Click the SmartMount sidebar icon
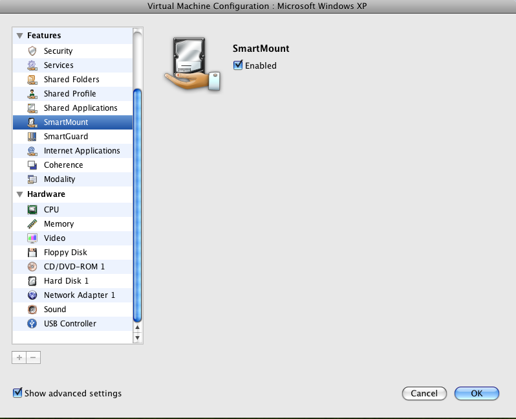The width and height of the screenshot is (516, 419). point(32,122)
